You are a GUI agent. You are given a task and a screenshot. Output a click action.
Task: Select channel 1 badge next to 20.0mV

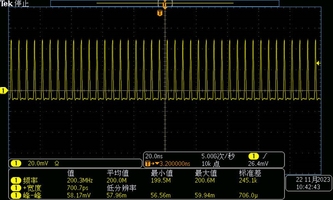[x=16, y=163]
